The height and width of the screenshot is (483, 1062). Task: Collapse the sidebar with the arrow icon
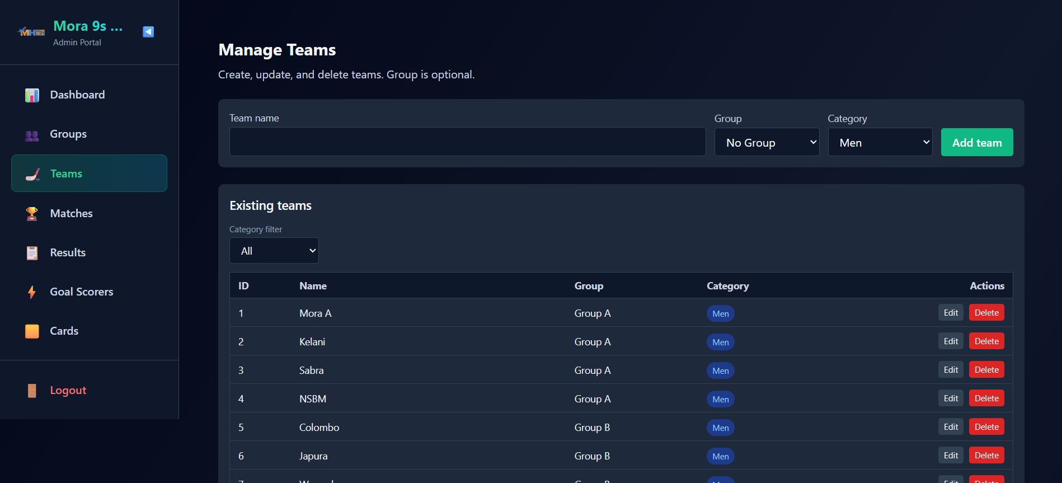click(148, 32)
